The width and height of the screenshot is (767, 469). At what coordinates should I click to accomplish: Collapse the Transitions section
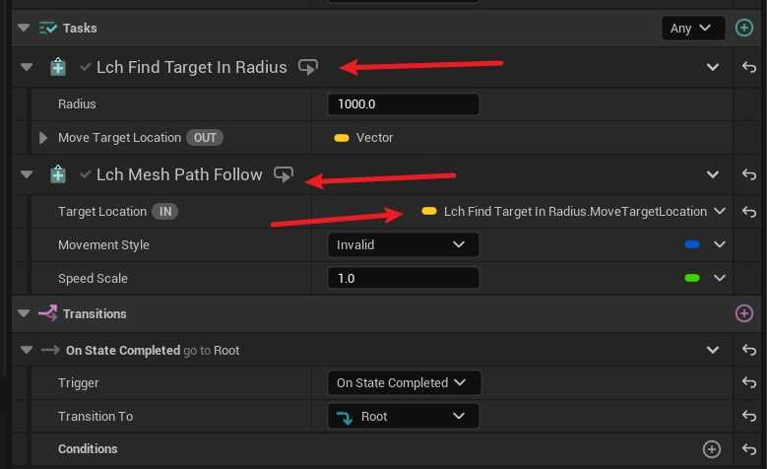[x=25, y=313]
